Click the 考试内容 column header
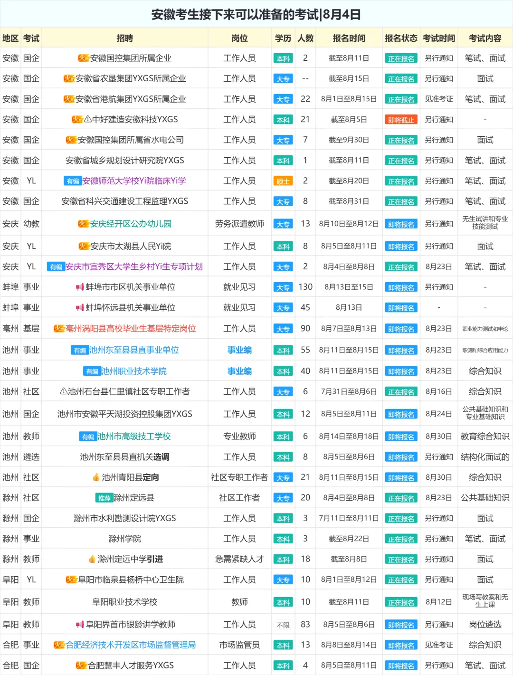This screenshot has width=513, height=675. click(485, 38)
